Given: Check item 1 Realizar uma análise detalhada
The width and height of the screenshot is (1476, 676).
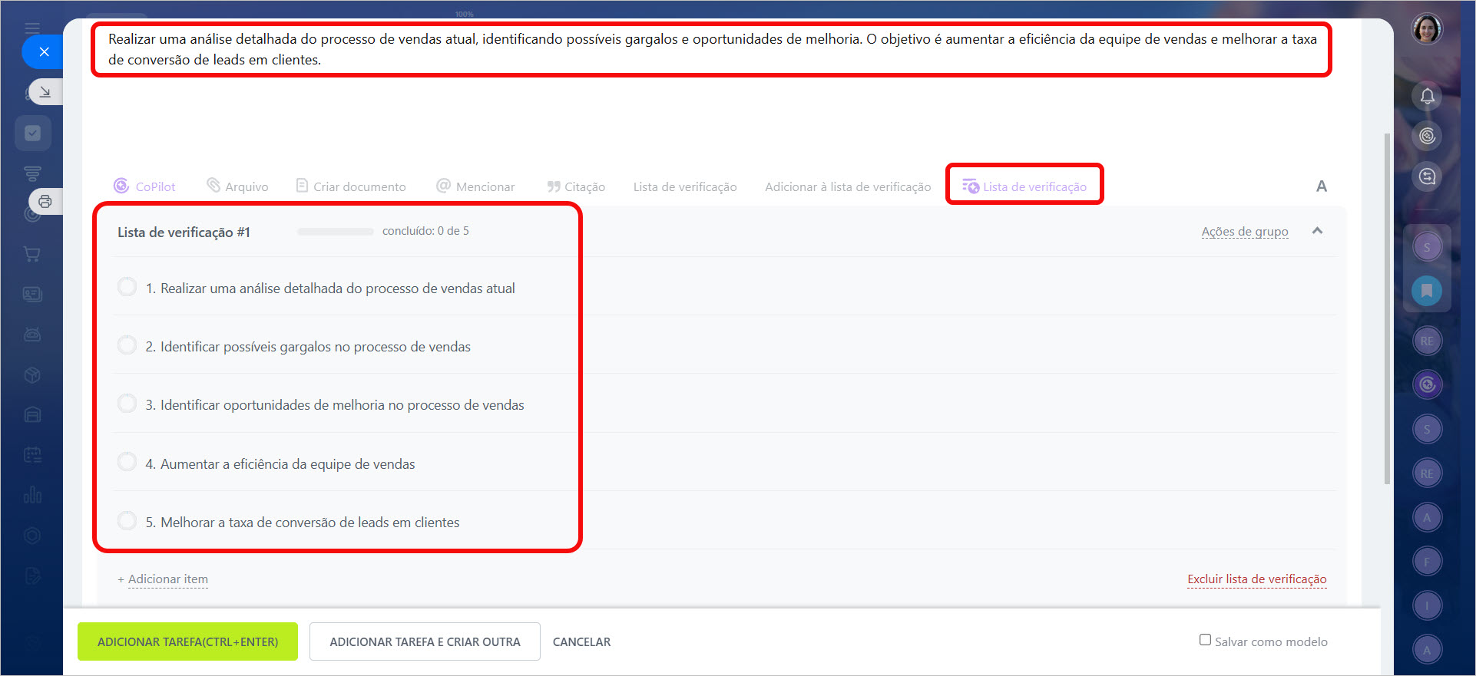Looking at the screenshot, I should [x=127, y=287].
